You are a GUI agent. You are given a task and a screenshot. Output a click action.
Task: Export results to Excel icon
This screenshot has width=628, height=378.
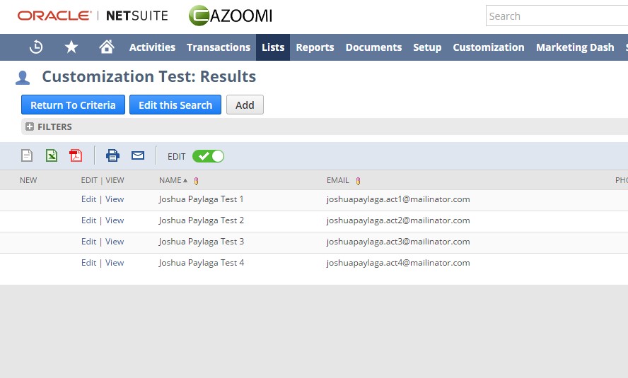(x=52, y=155)
